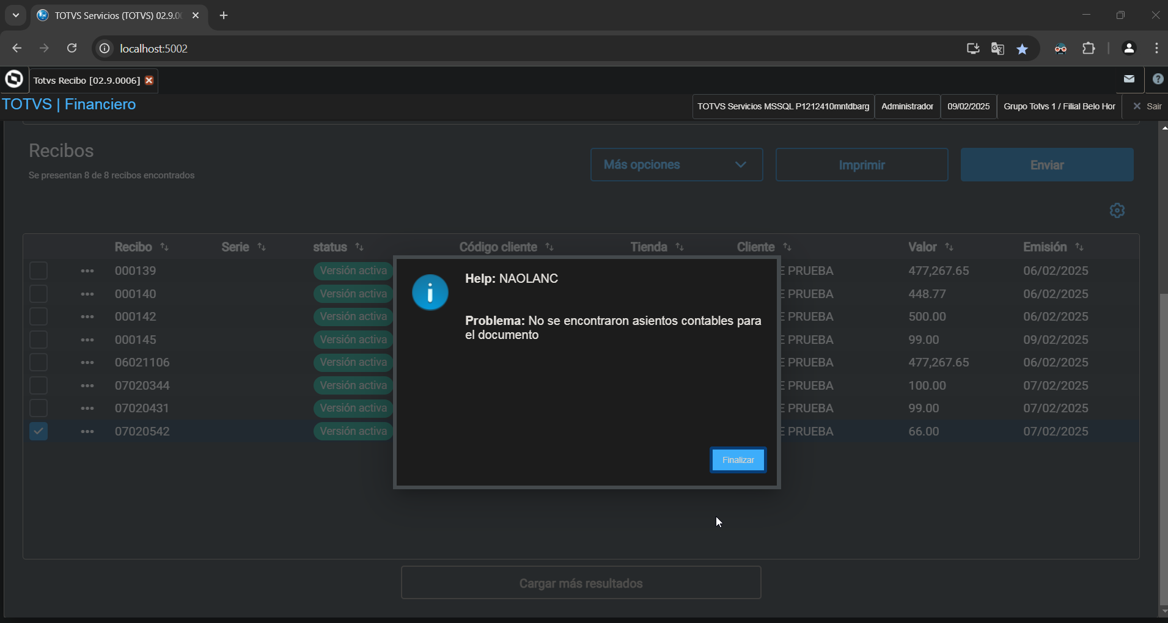Sort by the Emisión column sort icon
Screen dimensions: 1168x623
(1079, 247)
